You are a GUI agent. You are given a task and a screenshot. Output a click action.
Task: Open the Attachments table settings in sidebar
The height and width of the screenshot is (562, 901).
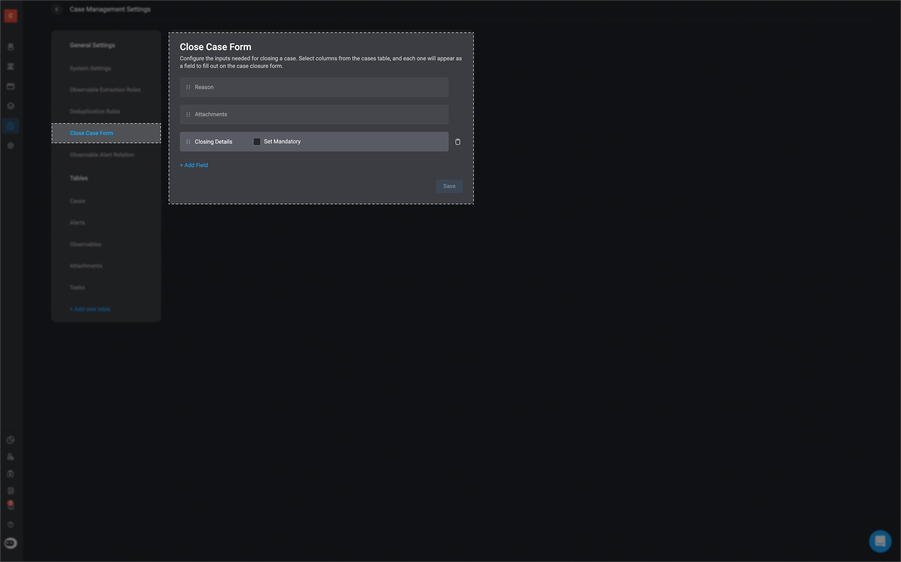pyautogui.click(x=86, y=266)
